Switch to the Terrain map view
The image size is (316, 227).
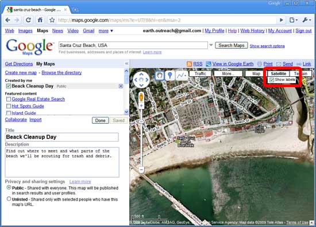coord(300,73)
